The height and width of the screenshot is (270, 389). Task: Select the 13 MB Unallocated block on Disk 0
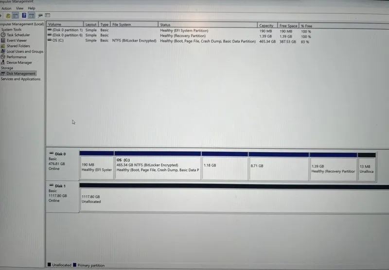click(x=367, y=167)
